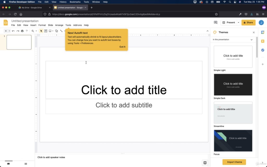Go to the Firefox home page

(x=21, y=14)
